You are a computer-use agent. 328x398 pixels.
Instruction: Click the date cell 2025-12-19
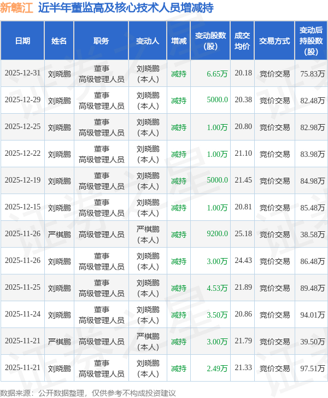22,180
